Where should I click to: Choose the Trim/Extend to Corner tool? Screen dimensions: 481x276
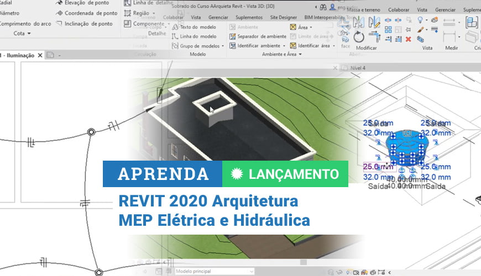point(374,37)
